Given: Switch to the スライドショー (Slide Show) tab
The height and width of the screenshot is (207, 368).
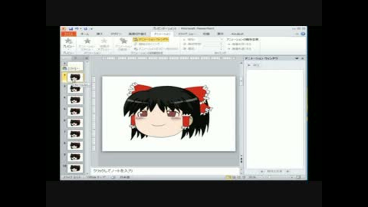Looking at the screenshot, I should click(x=187, y=34).
